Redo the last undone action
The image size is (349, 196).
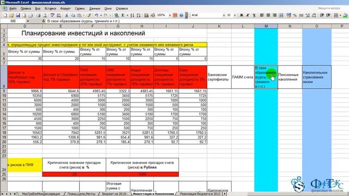106,15
